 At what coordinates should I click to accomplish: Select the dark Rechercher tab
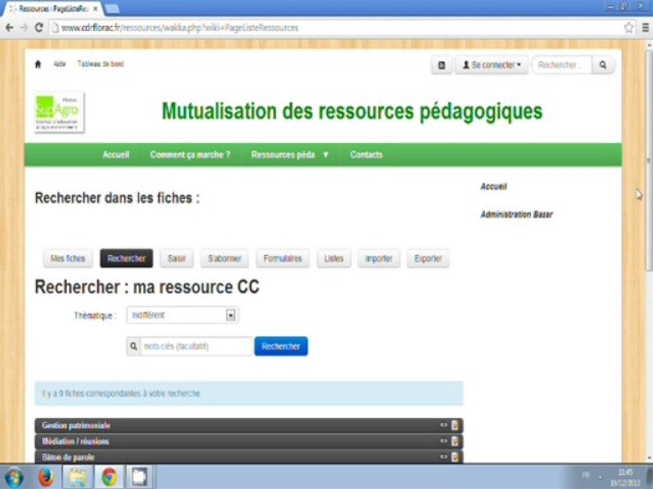click(x=127, y=258)
